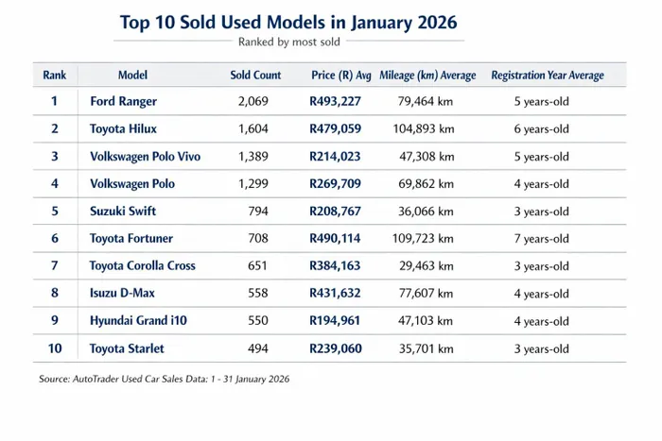Click the Toyota Fortuner price R490,114
Image resolution: width=662 pixels, height=441 pixels.
tap(335, 239)
